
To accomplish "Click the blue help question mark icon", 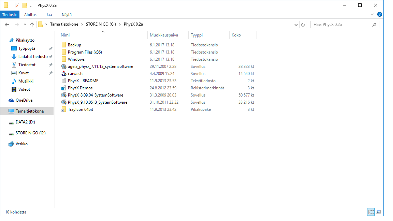I will (x=379, y=15).
